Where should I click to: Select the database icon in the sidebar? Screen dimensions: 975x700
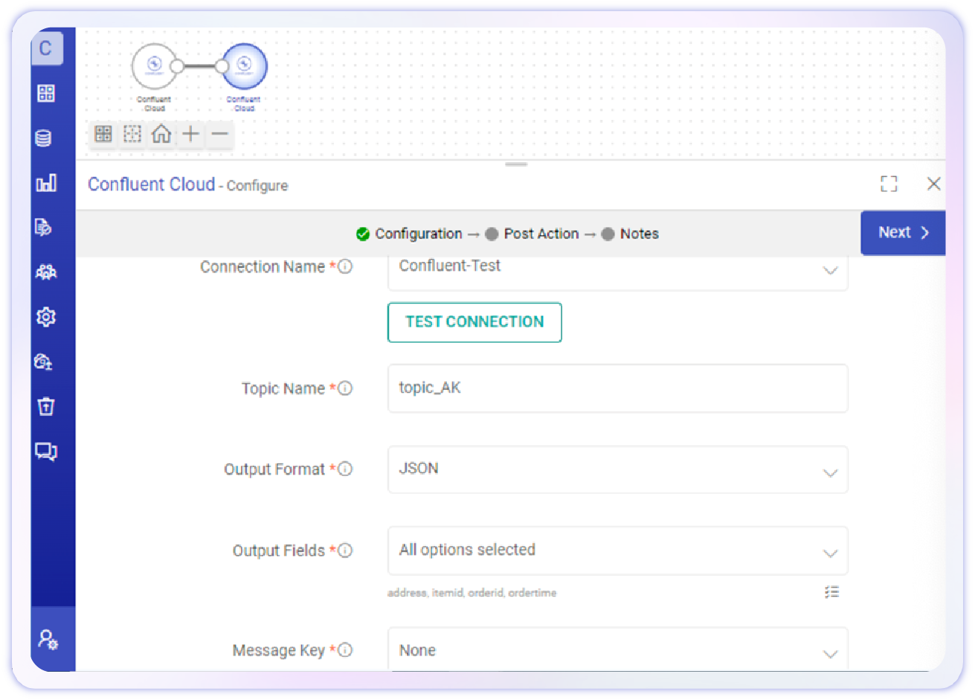coord(46,138)
